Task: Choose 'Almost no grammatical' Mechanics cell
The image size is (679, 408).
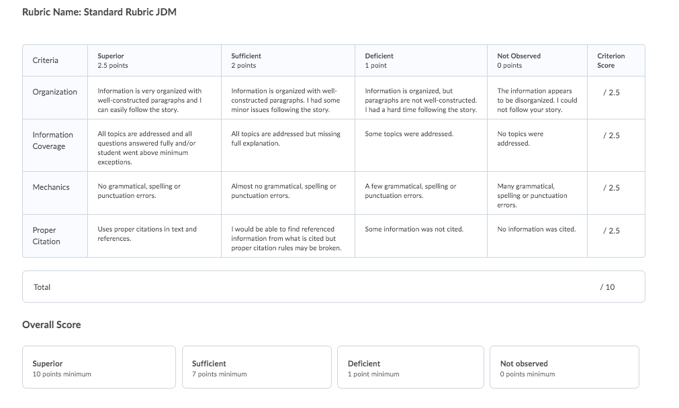Action: click(x=288, y=193)
